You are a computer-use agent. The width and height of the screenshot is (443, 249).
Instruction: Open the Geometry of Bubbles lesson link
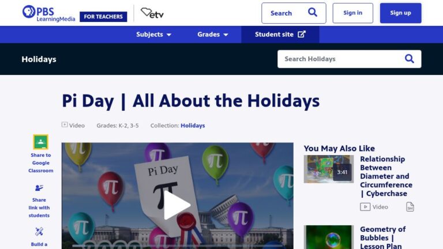(x=383, y=237)
